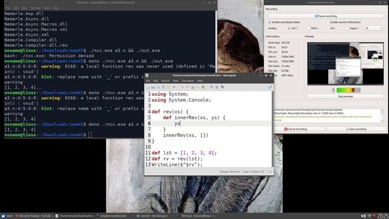
Task: Open the Document menu in Mousepad
Action: 188,81
